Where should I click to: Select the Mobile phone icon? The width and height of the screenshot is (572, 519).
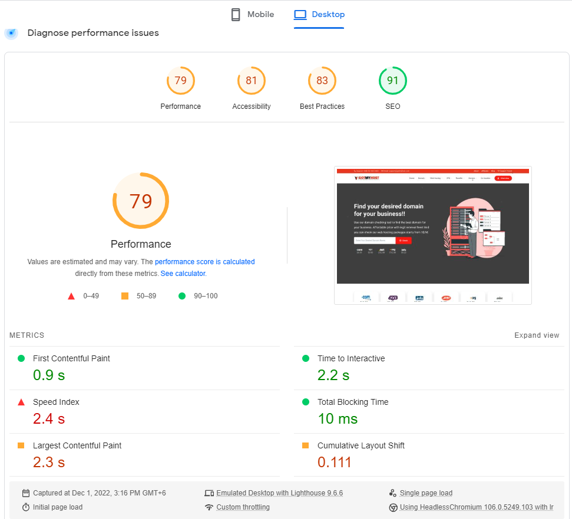pos(236,14)
